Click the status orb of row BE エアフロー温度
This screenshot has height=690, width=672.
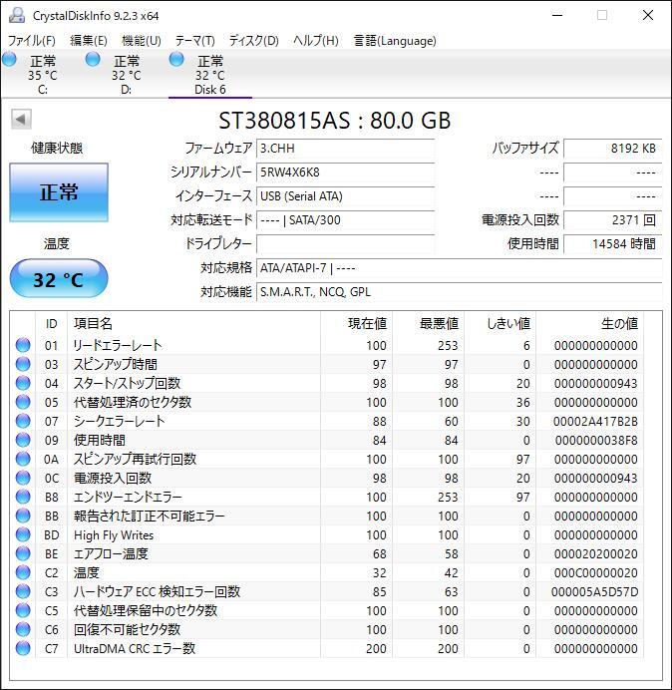(x=23, y=553)
